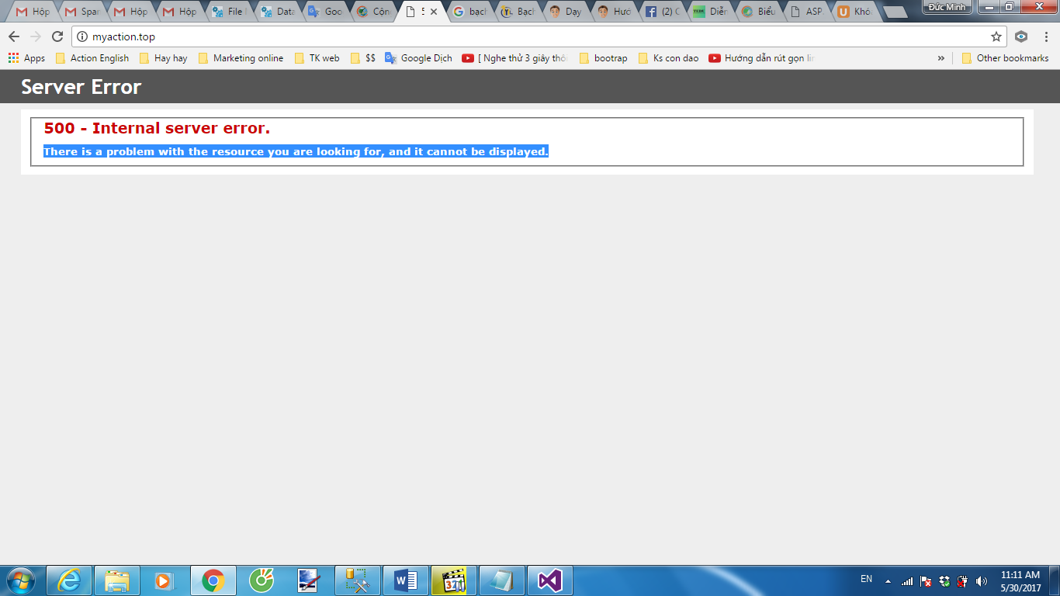
Task: Open the Other bookmarks folder
Action: pos(1005,58)
